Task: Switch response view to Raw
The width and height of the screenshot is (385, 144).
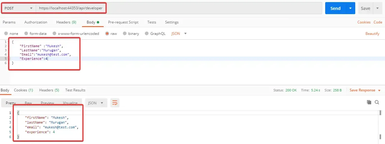Action: point(28,103)
